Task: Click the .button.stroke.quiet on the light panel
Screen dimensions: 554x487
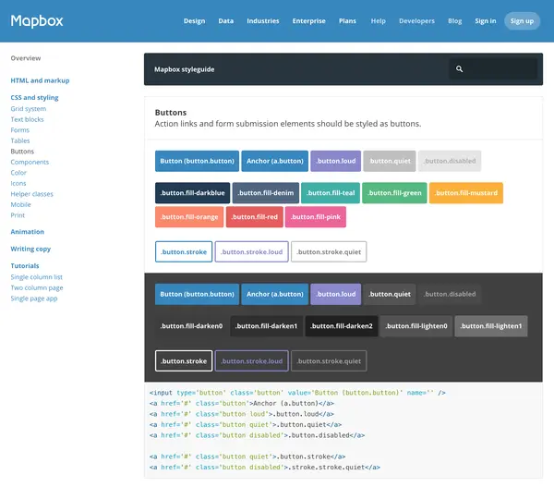Action: tap(329, 251)
